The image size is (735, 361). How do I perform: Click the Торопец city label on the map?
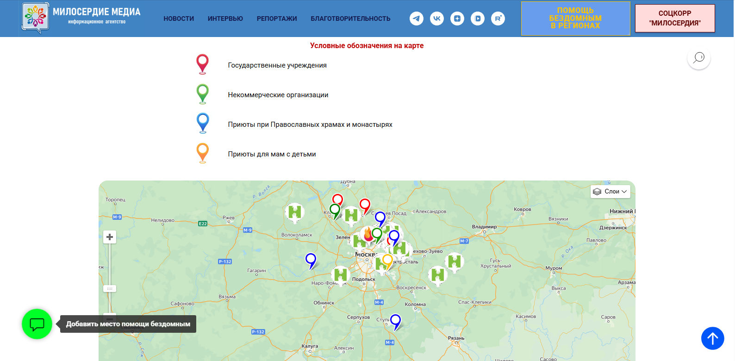click(x=115, y=200)
